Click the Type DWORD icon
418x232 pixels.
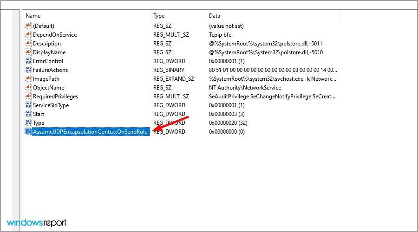[28, 122]
